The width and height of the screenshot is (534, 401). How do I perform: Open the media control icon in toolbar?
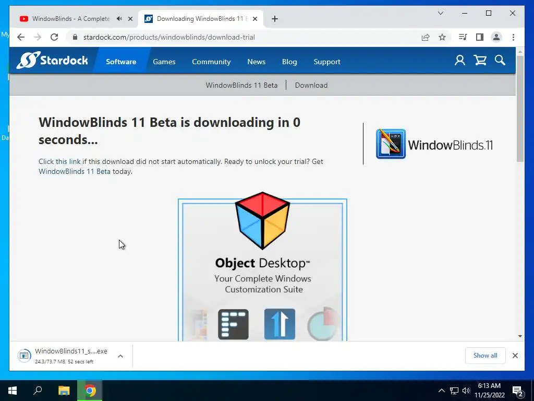click(463, 37)
